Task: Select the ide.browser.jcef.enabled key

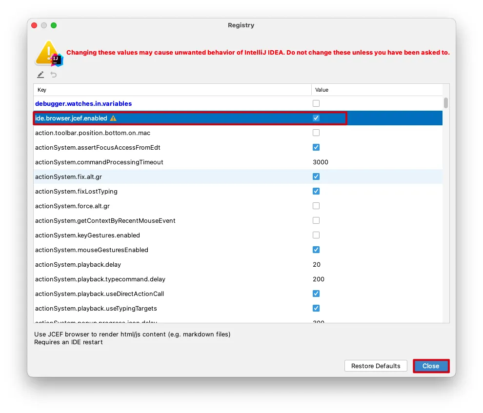Action: pyautogui.click(x=71, y=118)
